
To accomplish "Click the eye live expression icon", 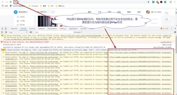I will click(x=31, y=32).
